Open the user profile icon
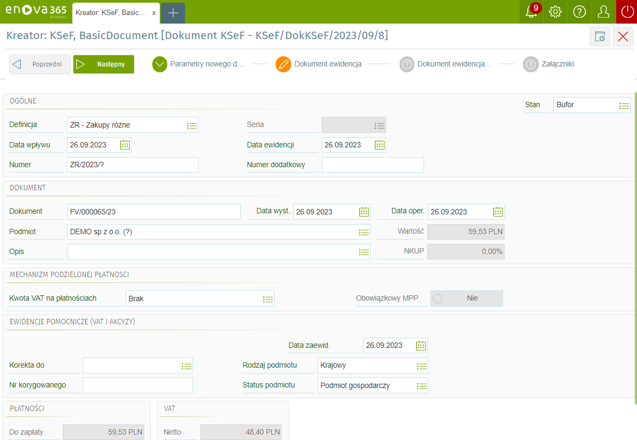 [604, 12]
